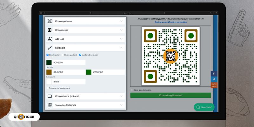The image size is (254, 127).
Task: Click the Choose eyes square icon
Action: click(x=50, y=30)
